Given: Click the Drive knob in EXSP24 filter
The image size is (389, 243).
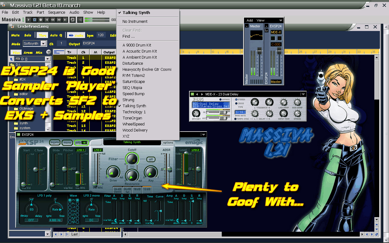Looking at the screenshot, I should coord(113,172).
